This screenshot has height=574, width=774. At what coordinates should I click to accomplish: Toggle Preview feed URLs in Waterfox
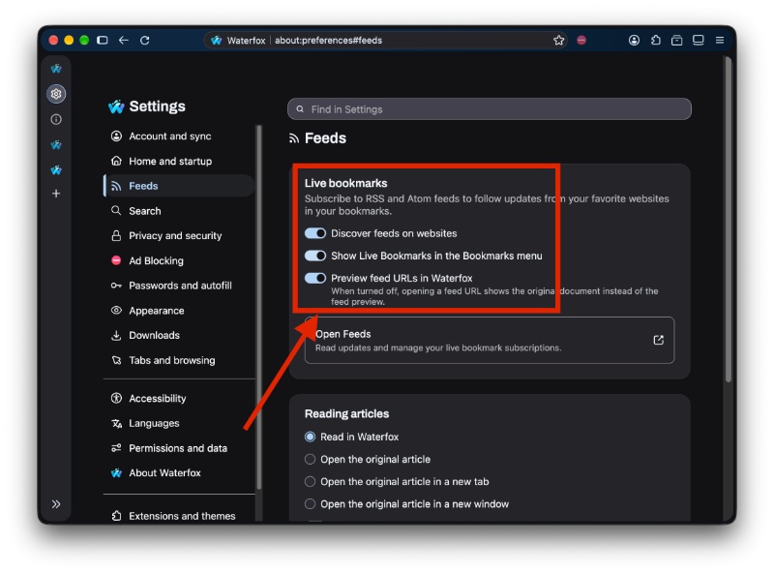(x=315, y=278)
